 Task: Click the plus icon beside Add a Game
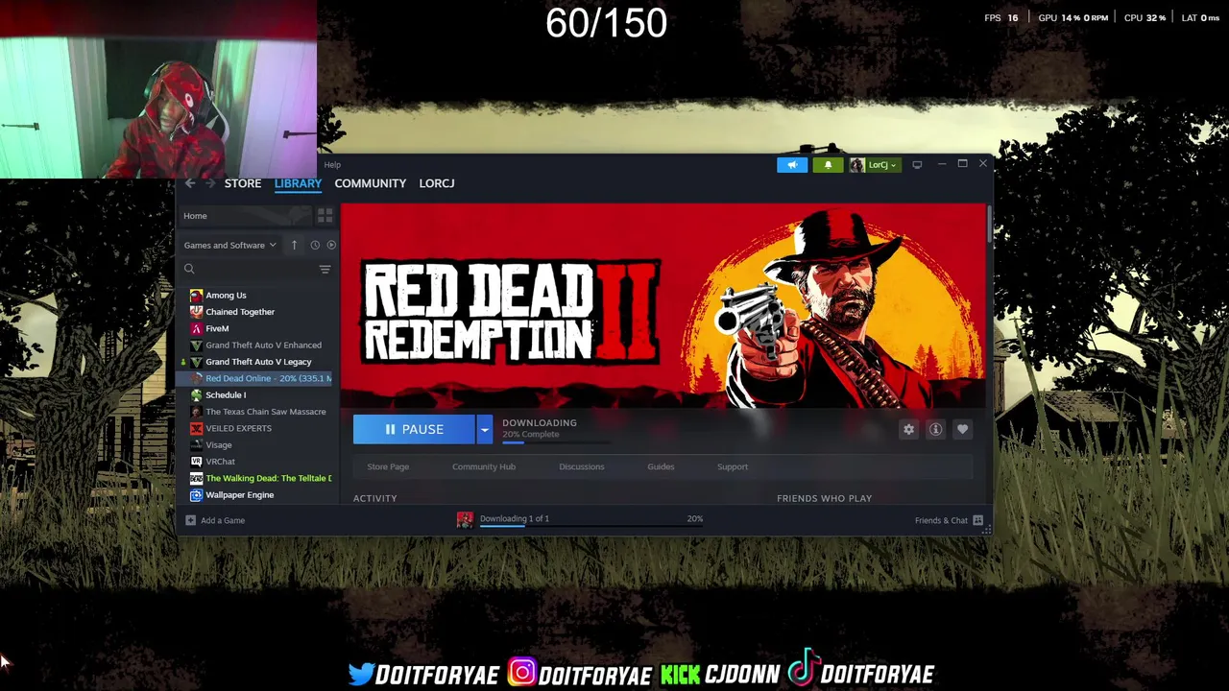tap(190, 520)
